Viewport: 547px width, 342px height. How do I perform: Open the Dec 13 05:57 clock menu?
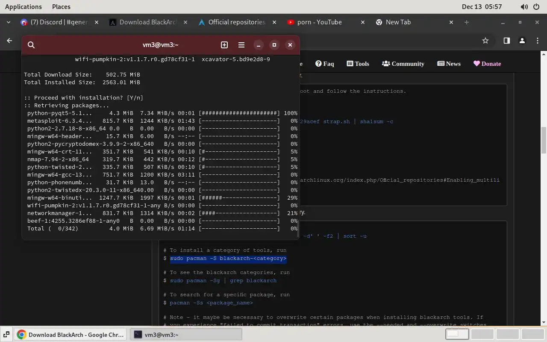[482, 7]
